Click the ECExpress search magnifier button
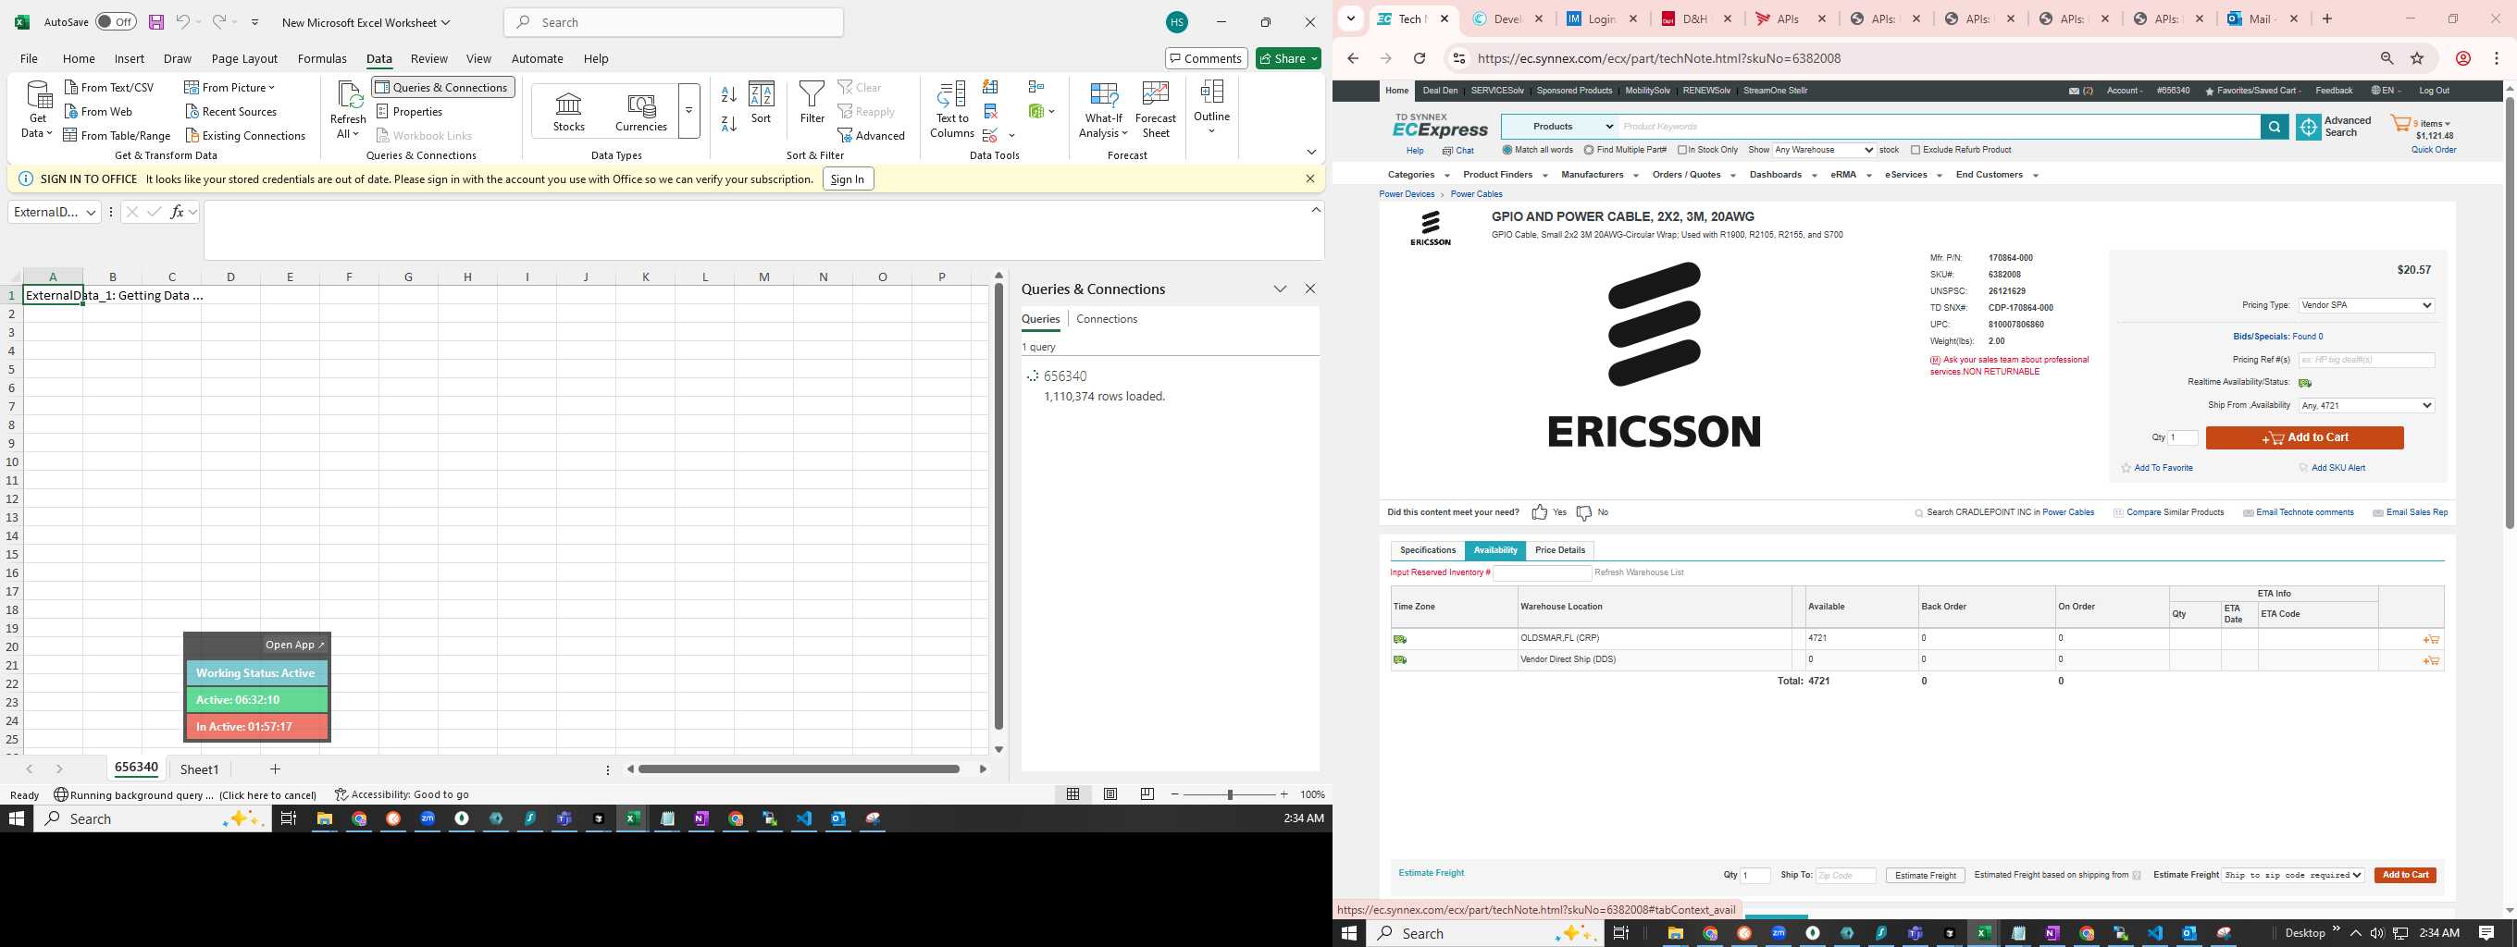2517x947 pixels. [2275, 127]
